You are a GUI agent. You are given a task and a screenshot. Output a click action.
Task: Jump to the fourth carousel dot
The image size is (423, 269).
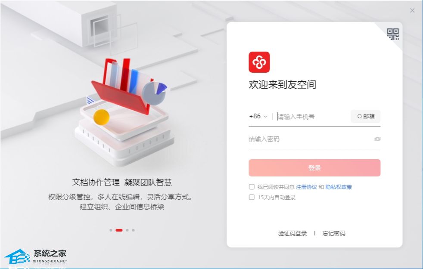click(133, 230)
